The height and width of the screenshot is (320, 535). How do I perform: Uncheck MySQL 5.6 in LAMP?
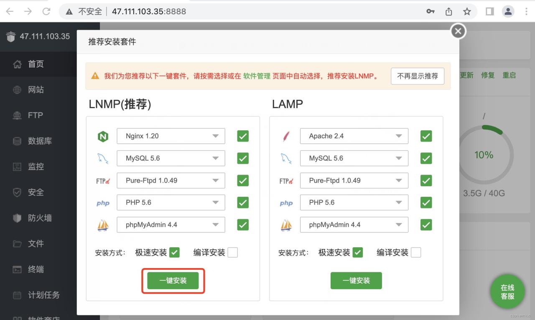426,158
